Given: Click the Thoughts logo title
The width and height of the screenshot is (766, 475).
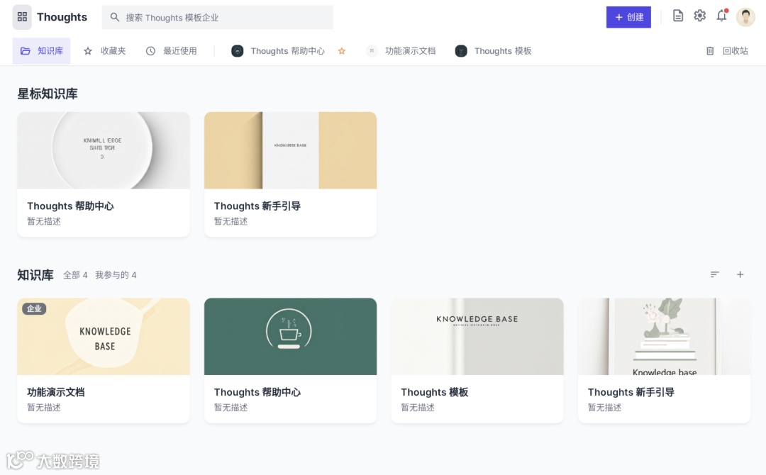Looking at the screenshot, I should (x=62, y=17).
